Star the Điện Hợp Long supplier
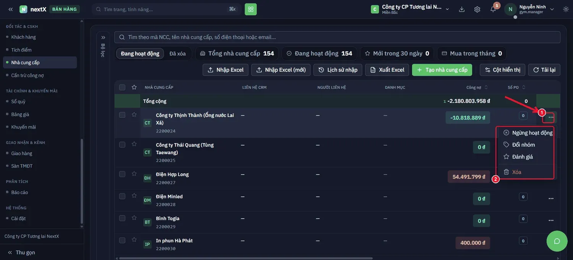Image resolution: width=573 pixels, height=260 pixels. coord(134,174)
